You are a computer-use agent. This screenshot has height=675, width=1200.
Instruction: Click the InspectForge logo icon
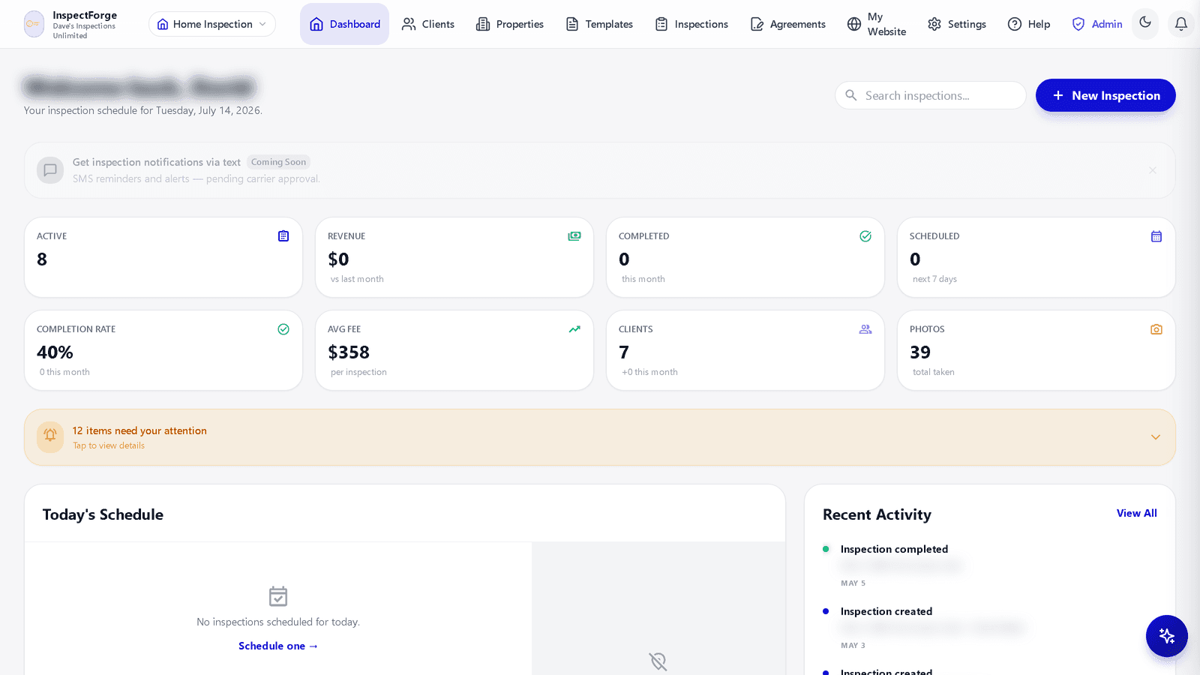pyautogui.click(x=34, y=24)
